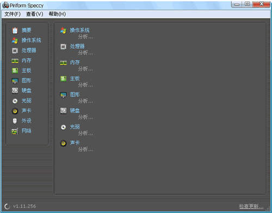Click the v1.11.256 version text
This screenshot has width=272, height=213.
coord(24,206)
